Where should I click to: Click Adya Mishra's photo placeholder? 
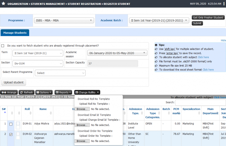click(x=18, y=125)
